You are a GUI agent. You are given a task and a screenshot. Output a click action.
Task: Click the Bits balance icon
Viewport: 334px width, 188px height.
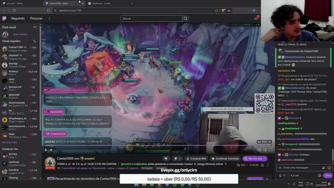[280, 175]
